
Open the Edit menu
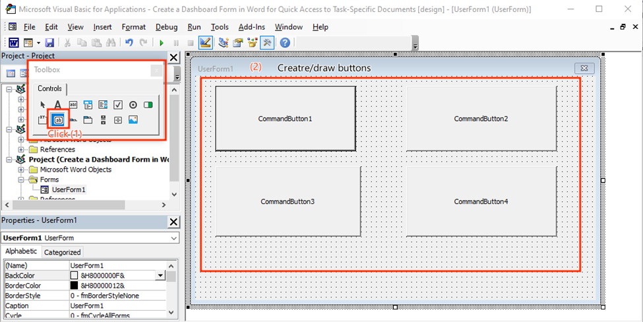(51, 27)
